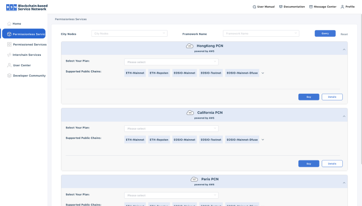Click EOSIO-Testnet tag in HongKong PCN

(x=211, y=73)
